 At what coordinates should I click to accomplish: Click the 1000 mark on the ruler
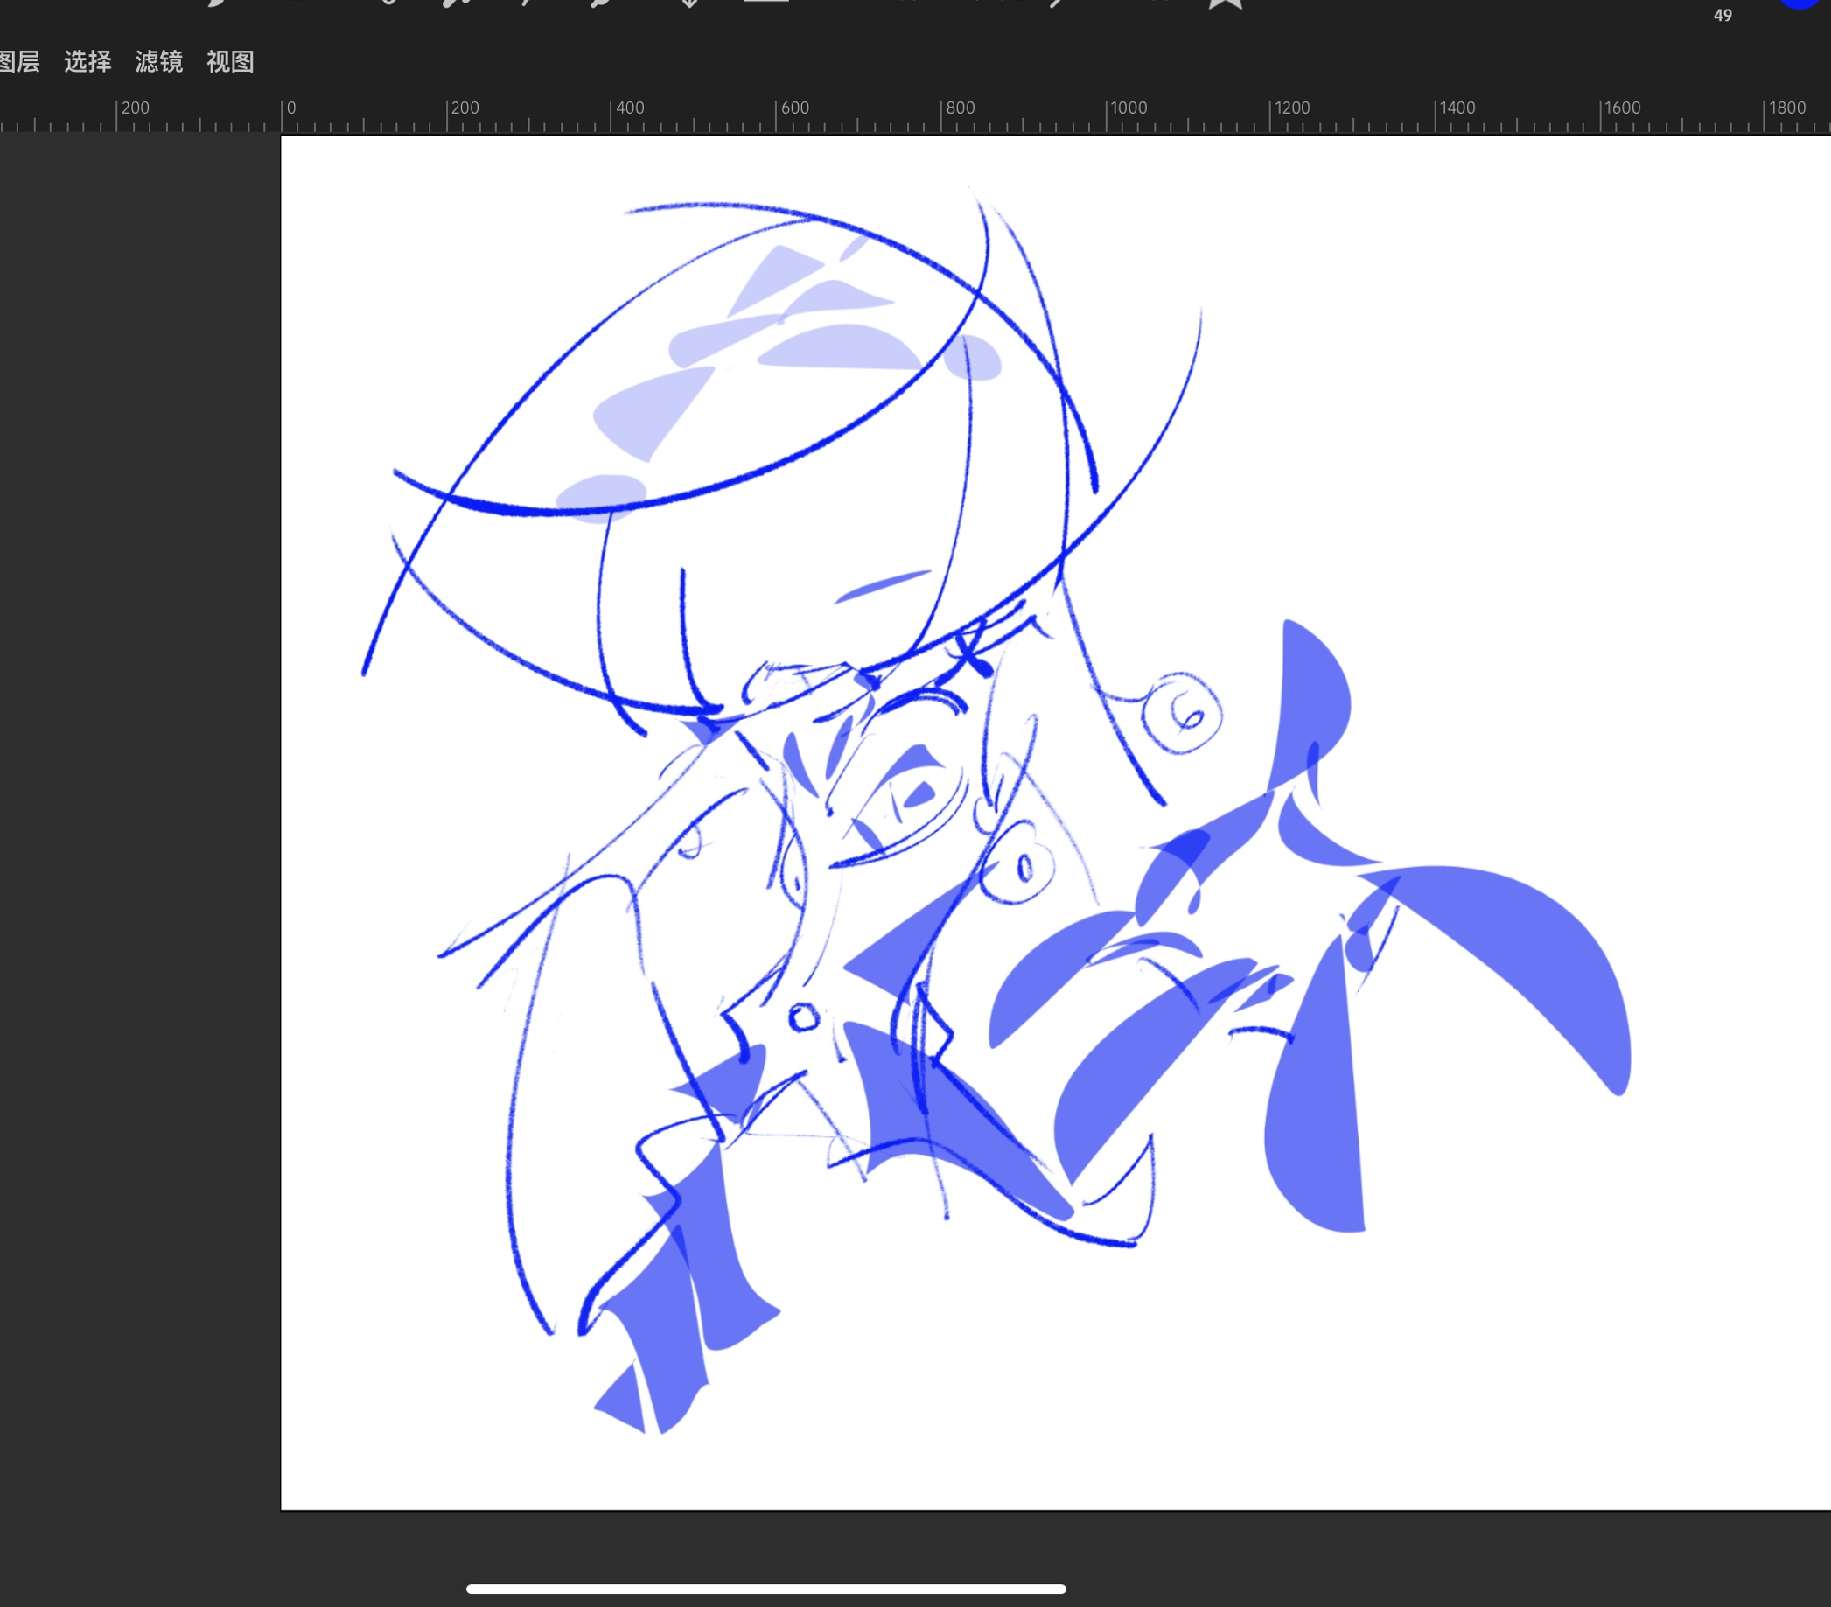(1129, 108)
